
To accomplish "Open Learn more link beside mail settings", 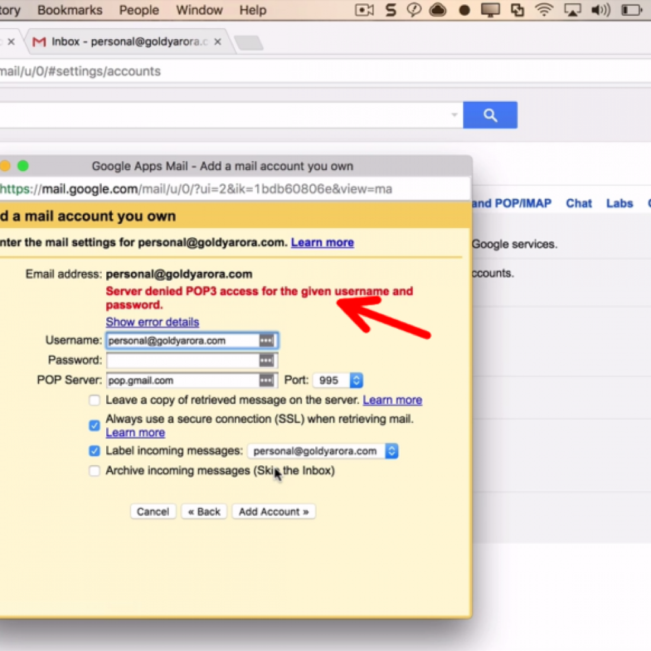I will (x=322, y=243).
